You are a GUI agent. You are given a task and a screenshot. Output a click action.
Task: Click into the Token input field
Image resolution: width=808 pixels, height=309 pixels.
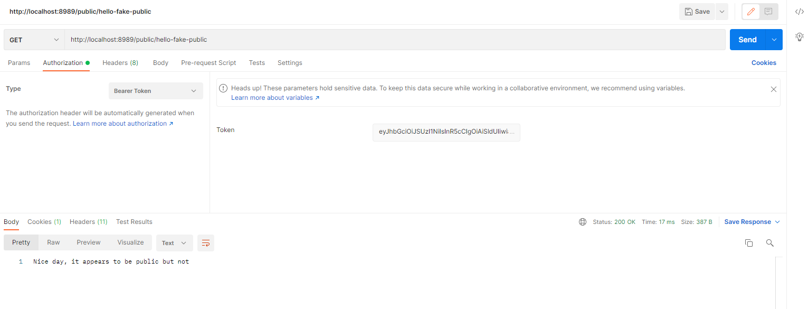[446, 133]
